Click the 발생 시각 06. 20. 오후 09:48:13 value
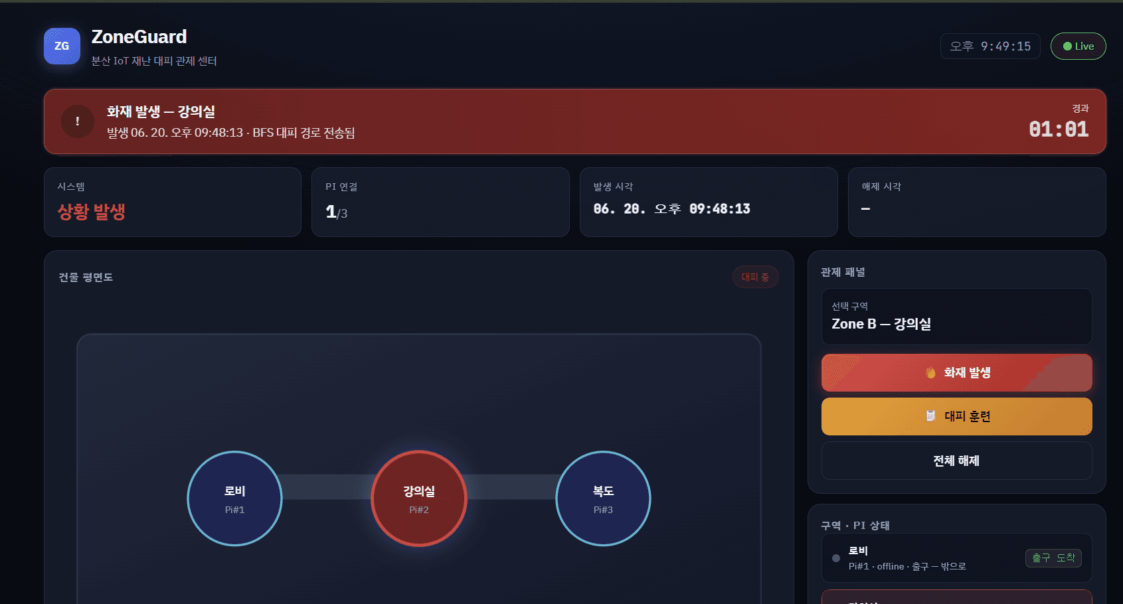 (671, 209)
